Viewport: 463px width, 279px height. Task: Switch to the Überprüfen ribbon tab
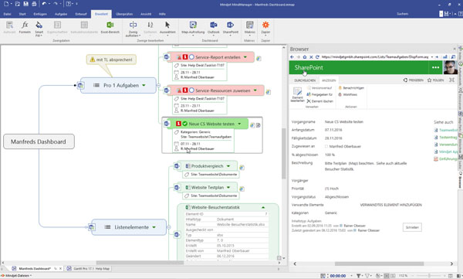point(124,14)
